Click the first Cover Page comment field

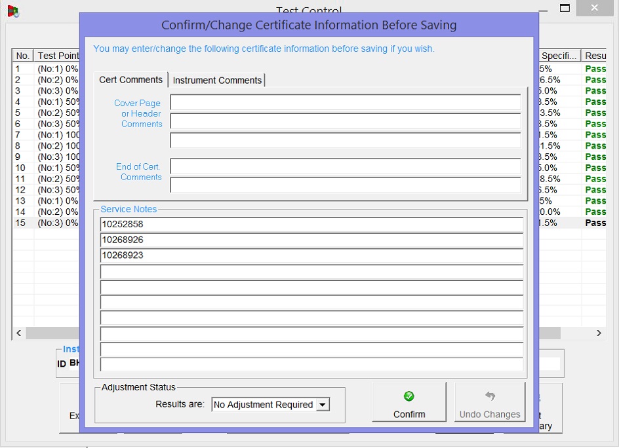click(345, 102)
